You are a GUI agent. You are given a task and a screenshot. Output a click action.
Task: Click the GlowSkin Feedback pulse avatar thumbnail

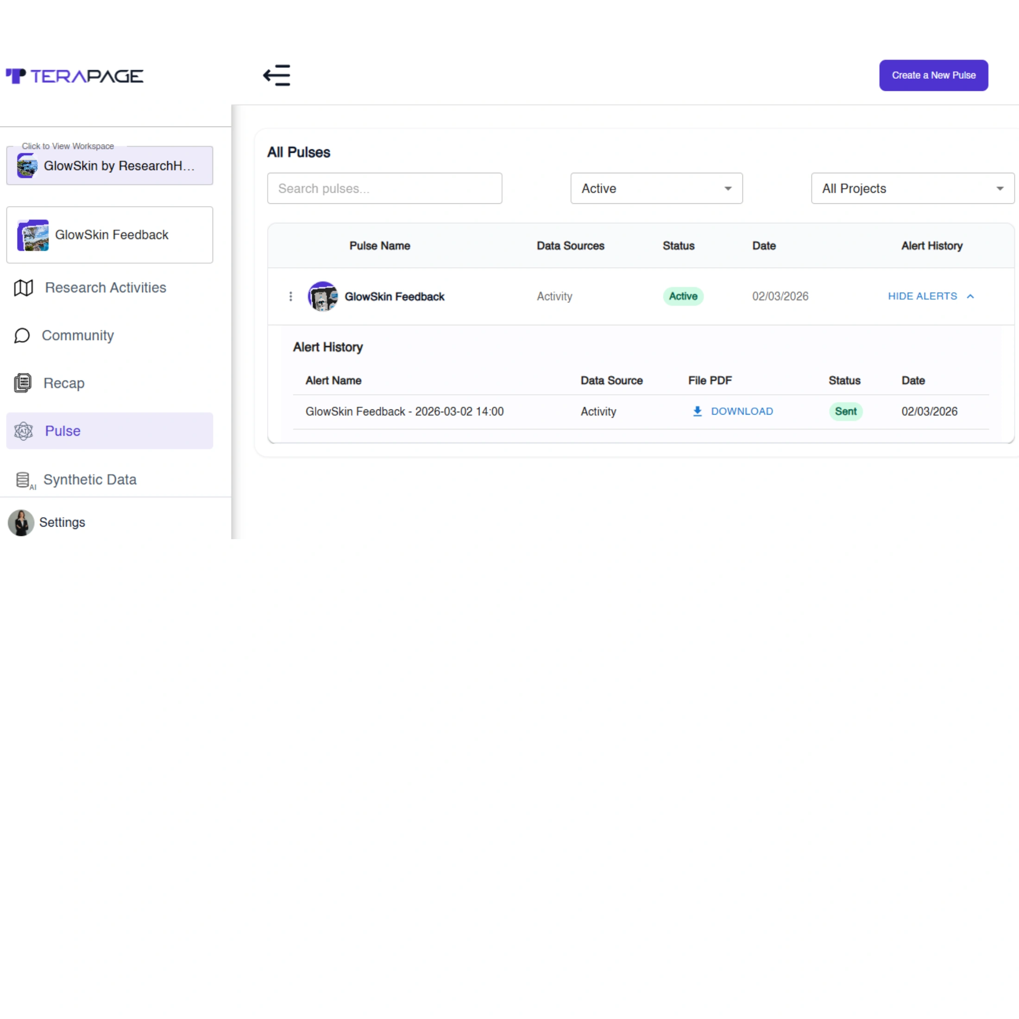[x=323, y=296]
